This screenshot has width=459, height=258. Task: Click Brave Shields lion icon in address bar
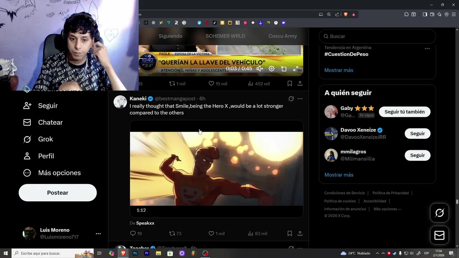pyautogui.click(x=346, y=14)
